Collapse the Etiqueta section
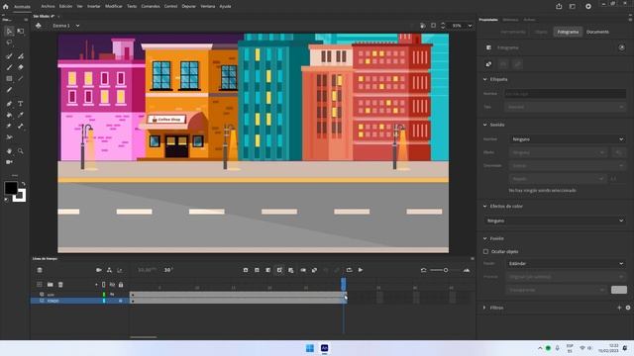 click(484, 79)
